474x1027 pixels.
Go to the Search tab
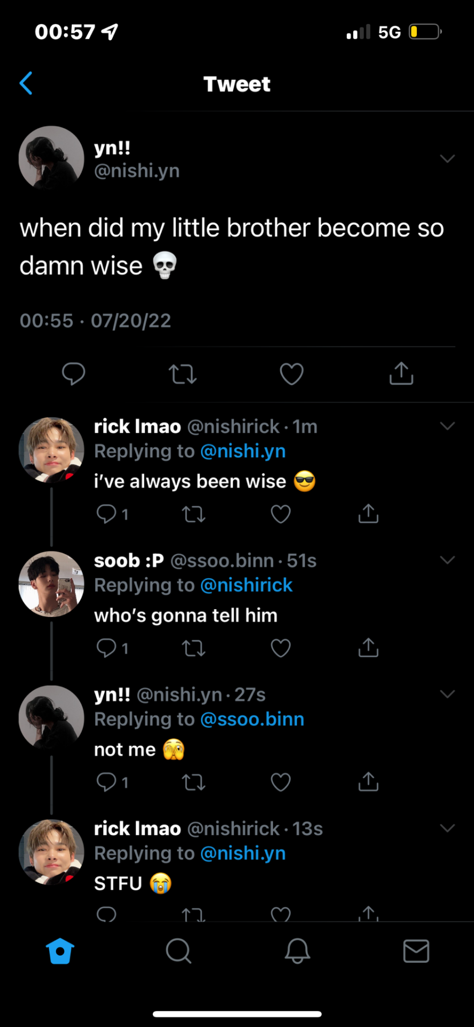coord(178,951)
